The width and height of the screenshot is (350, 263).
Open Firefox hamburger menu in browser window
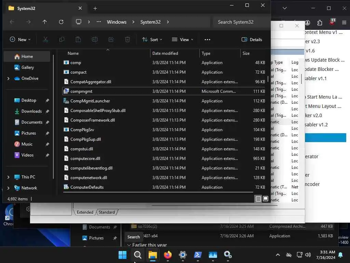344,23
